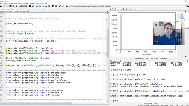Step out and return in debugger
This screenshot has height=106, width=189.
43,6
